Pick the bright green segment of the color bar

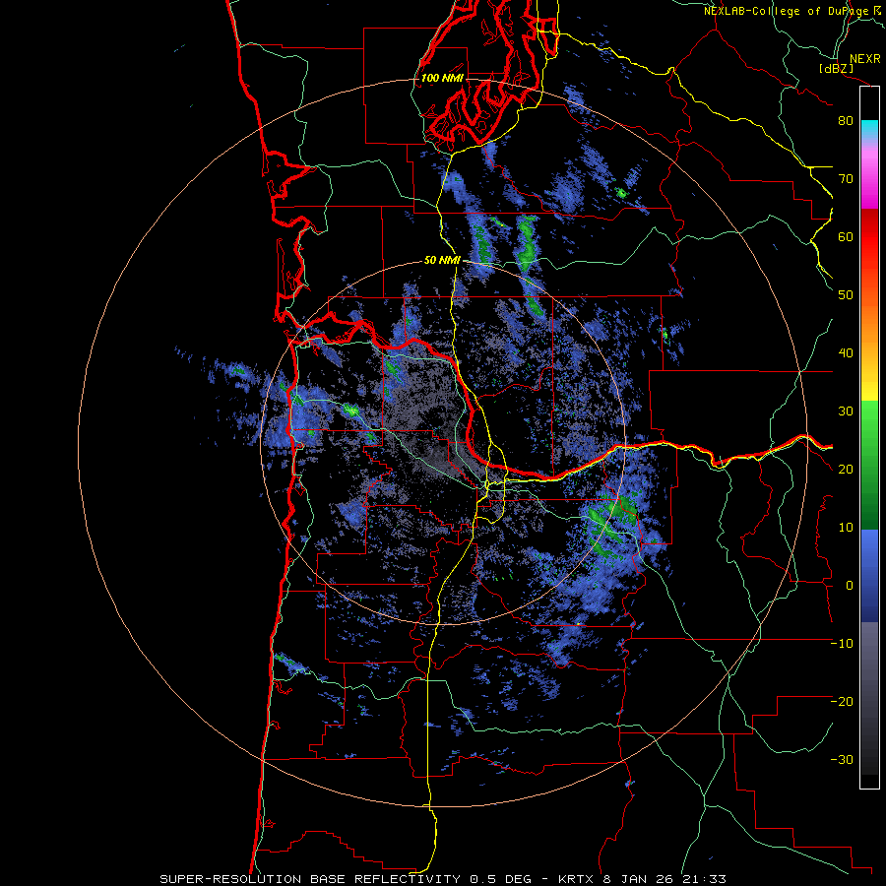coord(869,421)
